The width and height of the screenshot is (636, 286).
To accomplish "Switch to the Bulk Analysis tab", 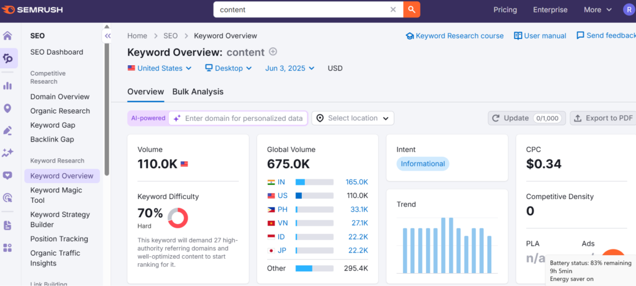I will click(198, 92).
